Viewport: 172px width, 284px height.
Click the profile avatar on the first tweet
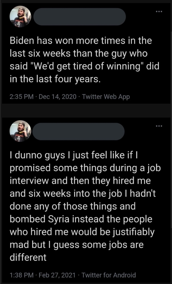coord(20,17)
